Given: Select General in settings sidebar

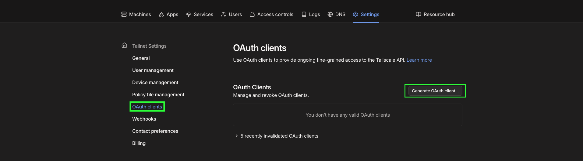Looking at the screenshot, I should click(x=141, y=58).
